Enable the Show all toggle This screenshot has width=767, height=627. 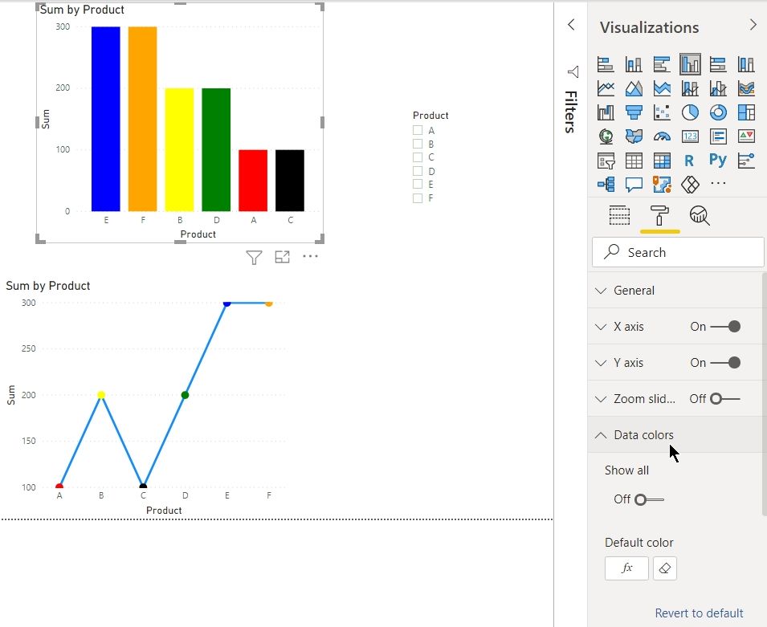pos(649,499)
